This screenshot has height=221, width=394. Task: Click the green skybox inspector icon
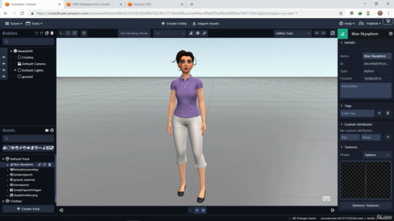343,34
